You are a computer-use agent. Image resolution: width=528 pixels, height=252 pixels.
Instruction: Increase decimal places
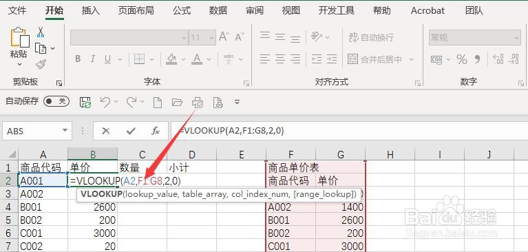point(498,59)
